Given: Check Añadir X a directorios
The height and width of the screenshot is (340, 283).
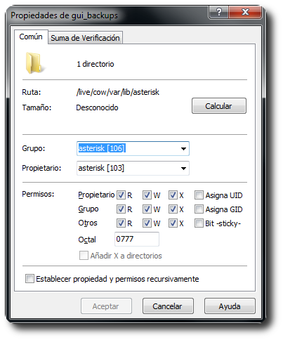Looking at the screenshot, I should point(84,256).
